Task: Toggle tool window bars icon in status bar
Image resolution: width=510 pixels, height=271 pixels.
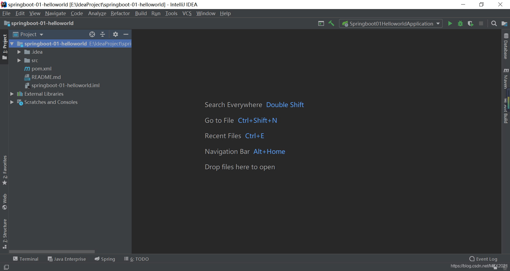Action: (x=6, y=267)
